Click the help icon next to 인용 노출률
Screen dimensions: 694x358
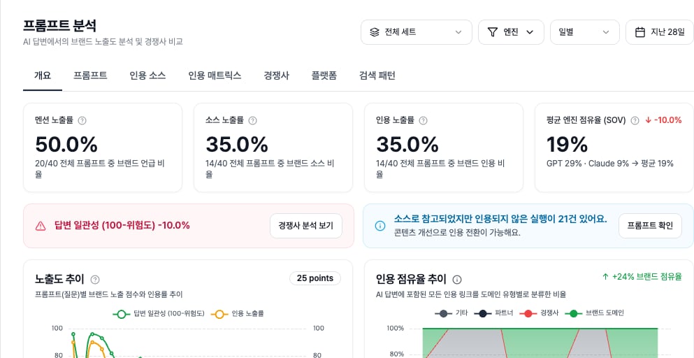point(423,120)
